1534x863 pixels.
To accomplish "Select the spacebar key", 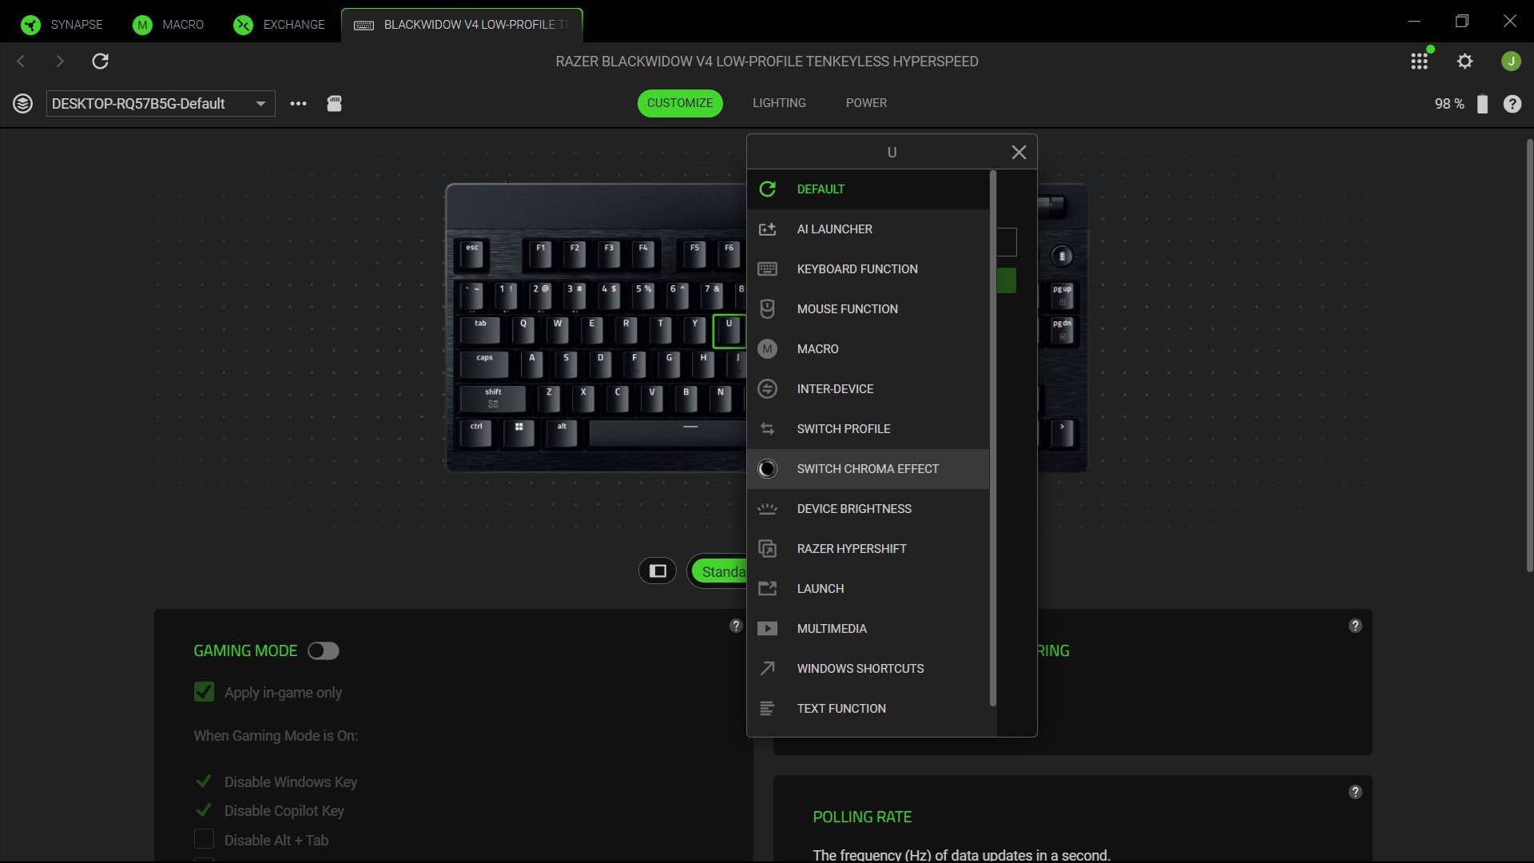I will 667,432.
